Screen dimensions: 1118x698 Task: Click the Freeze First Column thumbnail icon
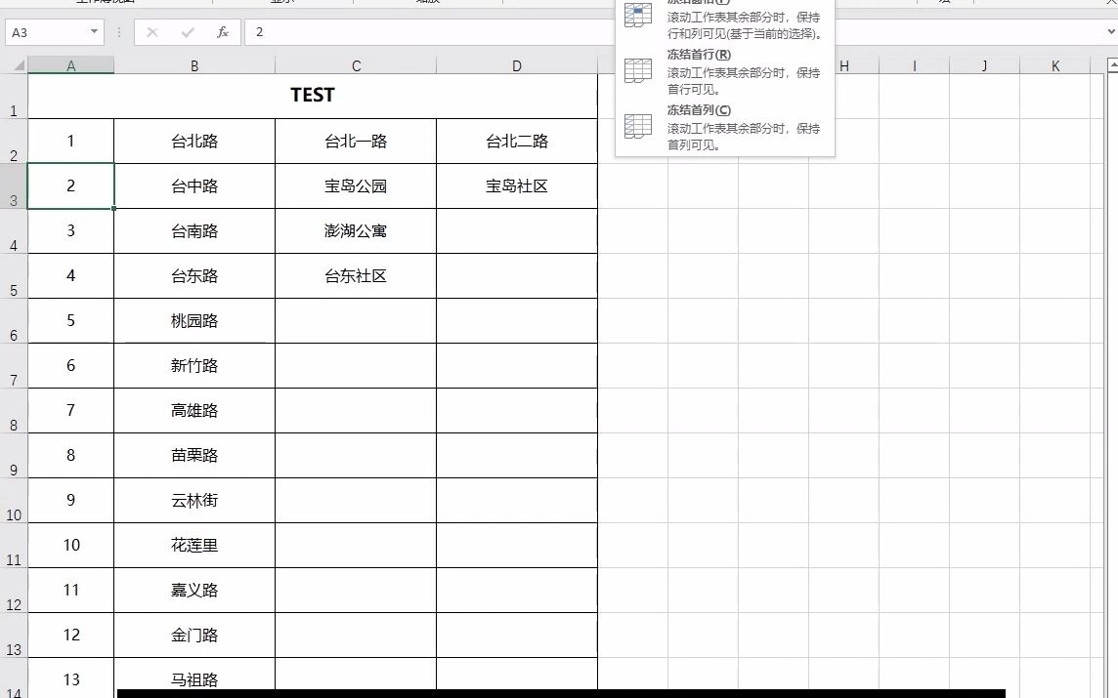pyautogui.click(x=637, y=127)
